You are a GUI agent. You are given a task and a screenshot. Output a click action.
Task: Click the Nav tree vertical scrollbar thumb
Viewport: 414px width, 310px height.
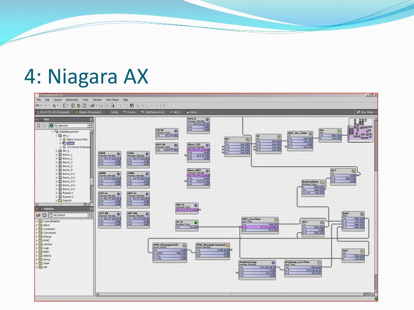(x=92, y=181)
